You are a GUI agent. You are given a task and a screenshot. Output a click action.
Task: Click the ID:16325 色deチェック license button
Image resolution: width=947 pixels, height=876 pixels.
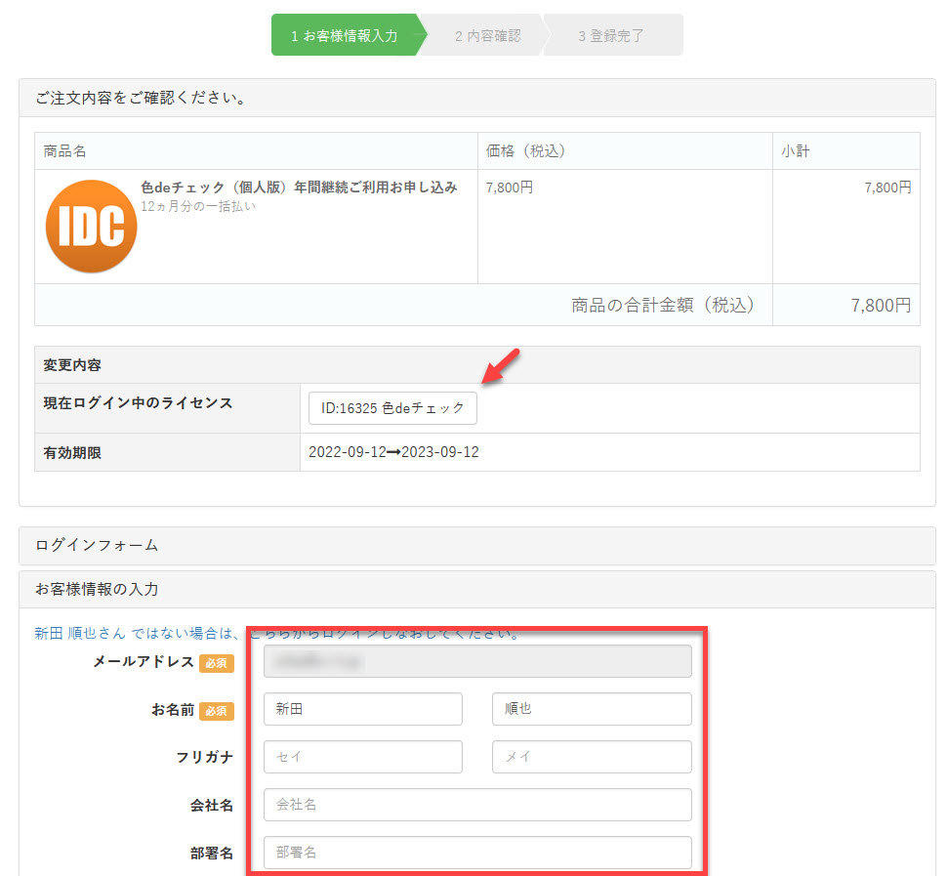click(x=392, y=408)
